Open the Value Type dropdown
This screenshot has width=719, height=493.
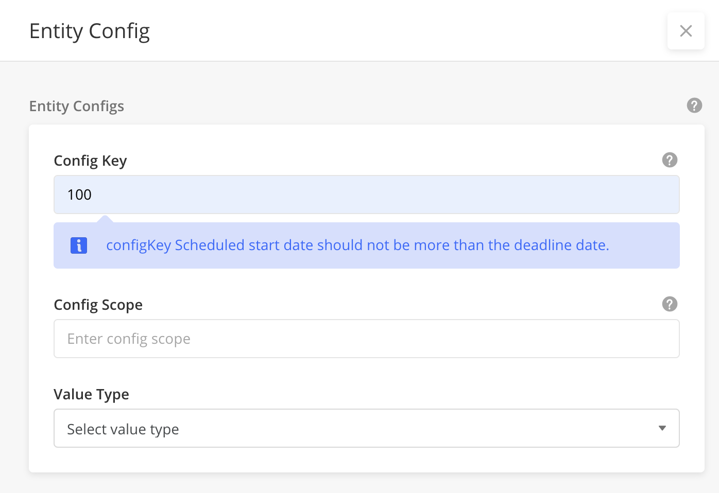click(x=367, y=428)
